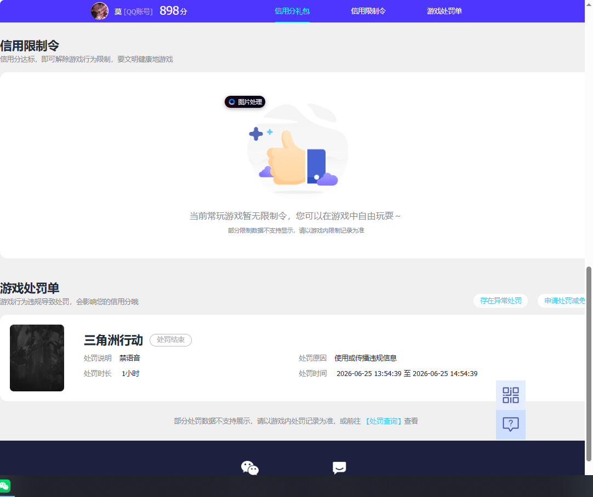
Task: Open WeChat from the taskbar
Action: 5,486
